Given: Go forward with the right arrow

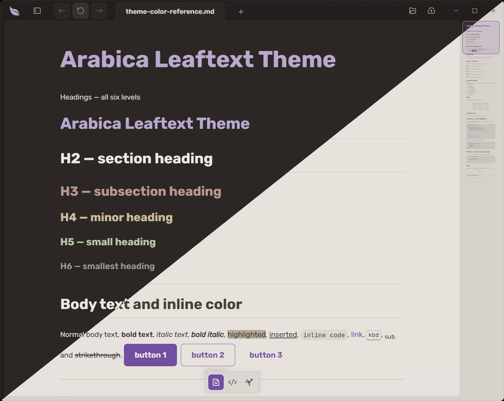Looking at the screenshot, I should [x=99, y=11].
